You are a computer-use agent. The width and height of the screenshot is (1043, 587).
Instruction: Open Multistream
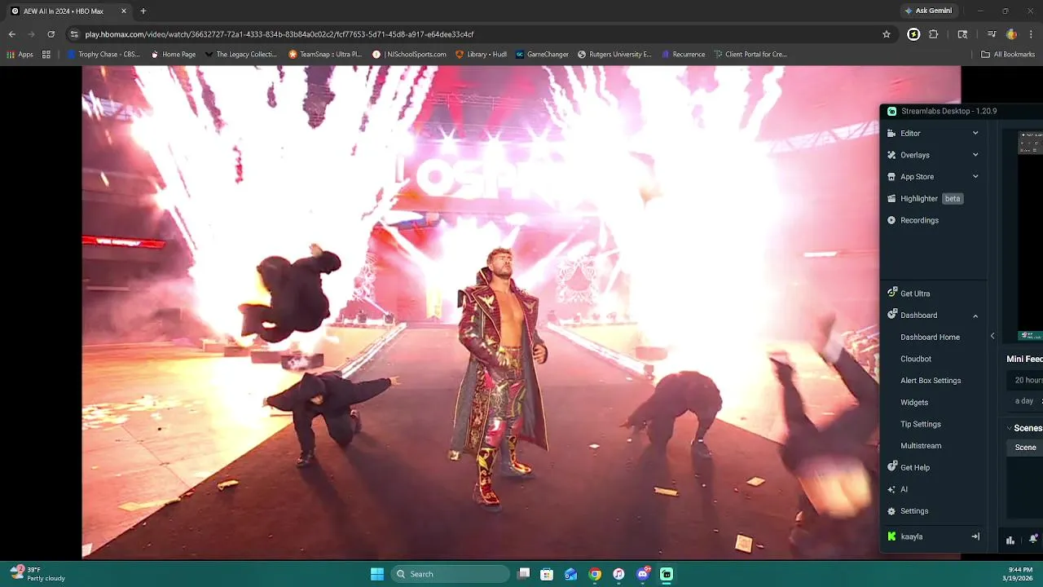921,446
